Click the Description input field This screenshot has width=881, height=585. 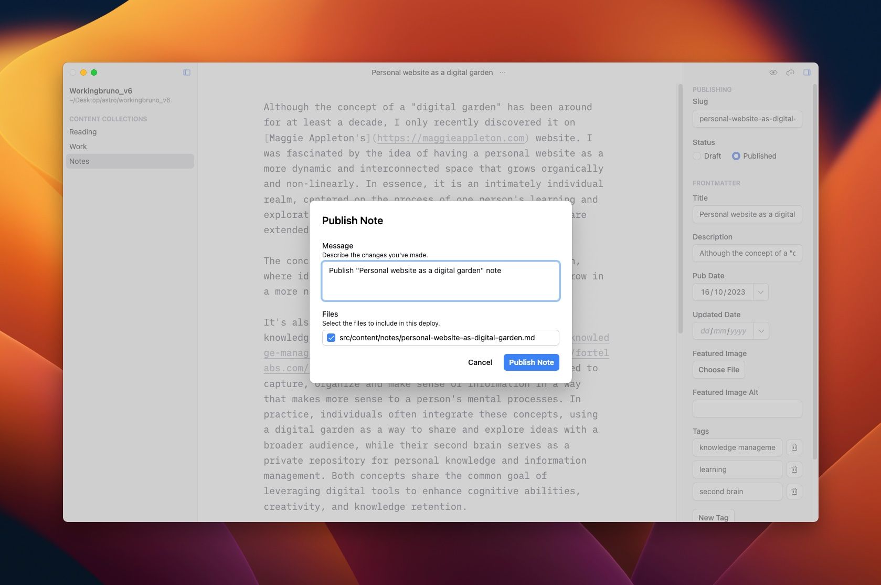click(747, 253)
